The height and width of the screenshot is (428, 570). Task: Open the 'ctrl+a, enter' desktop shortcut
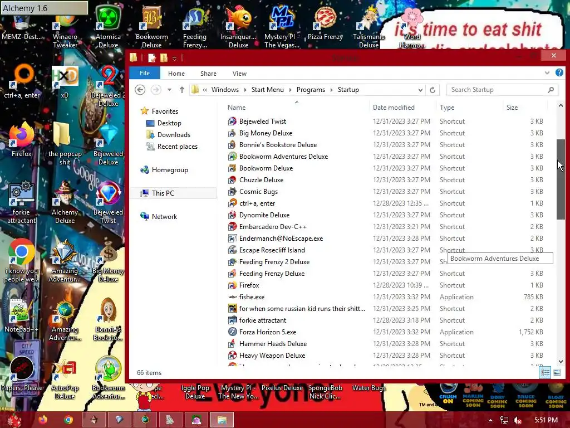(22, 82)
